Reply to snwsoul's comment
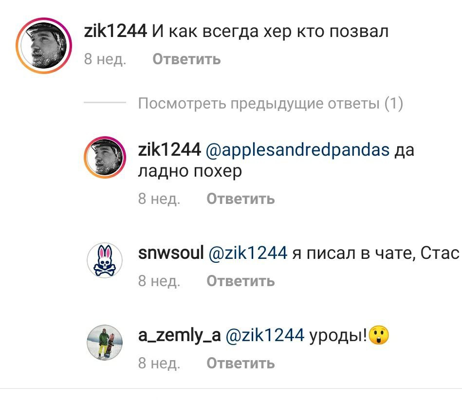 (240, 281)
